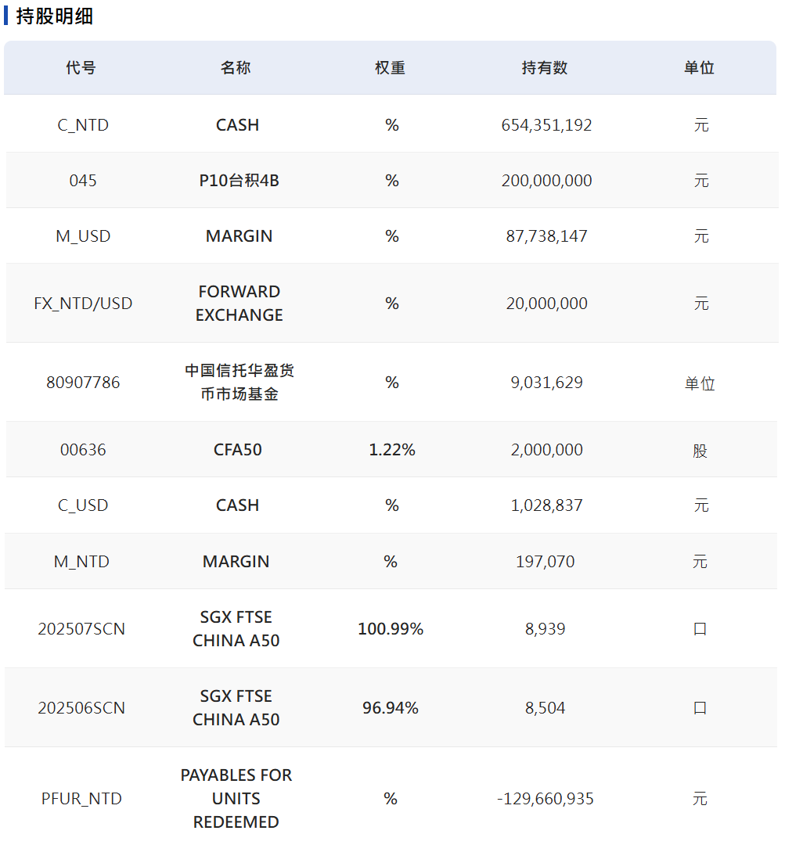This screenshot has width=785, height=845.
Task: Click the 持有数 column header
Action: tap(545, 68)
